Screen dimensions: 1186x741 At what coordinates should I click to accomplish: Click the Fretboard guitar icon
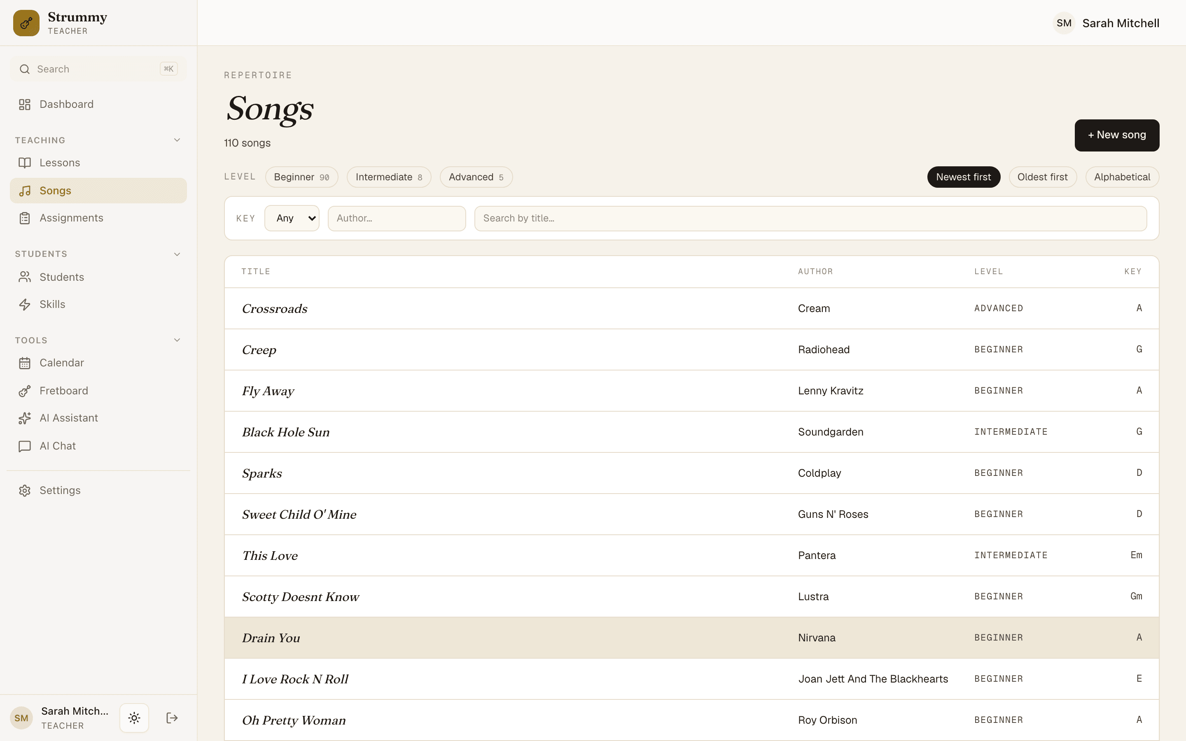[25, 391]
